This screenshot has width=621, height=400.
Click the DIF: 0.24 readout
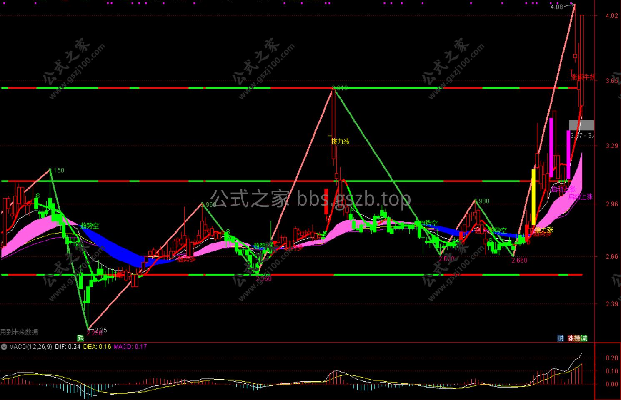pos(68,347)
